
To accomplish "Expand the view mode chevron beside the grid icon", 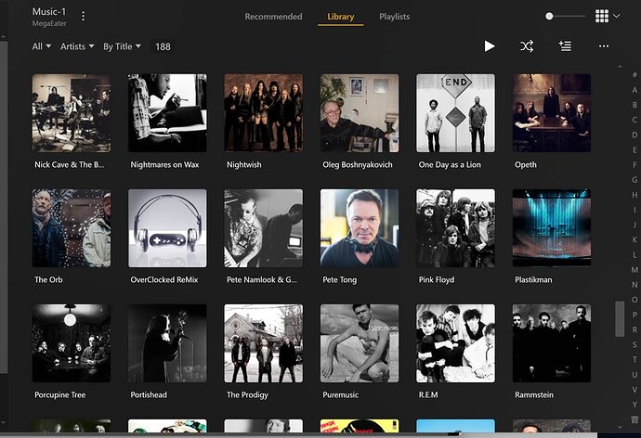I will 617,16.
